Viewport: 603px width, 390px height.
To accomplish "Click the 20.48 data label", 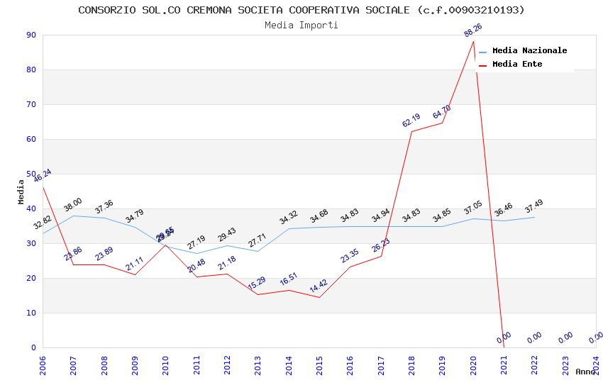I will click(x=196, y=266).
